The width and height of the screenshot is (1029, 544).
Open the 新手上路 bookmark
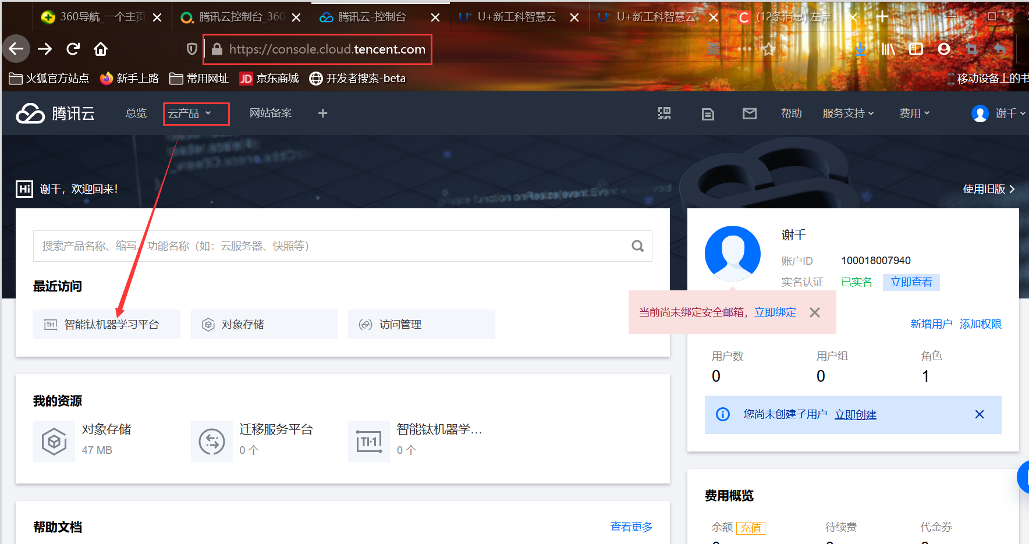pos(129,79)
